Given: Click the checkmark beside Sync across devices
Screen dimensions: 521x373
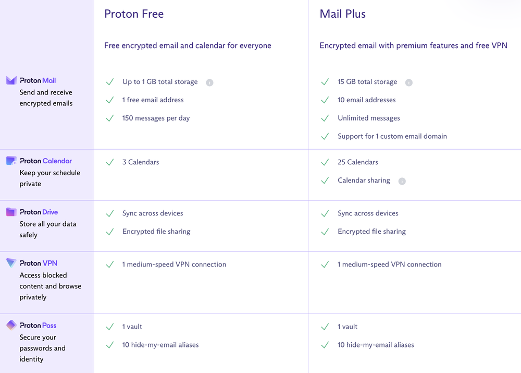Looking at the screenshot, I should tap(109, 213).
